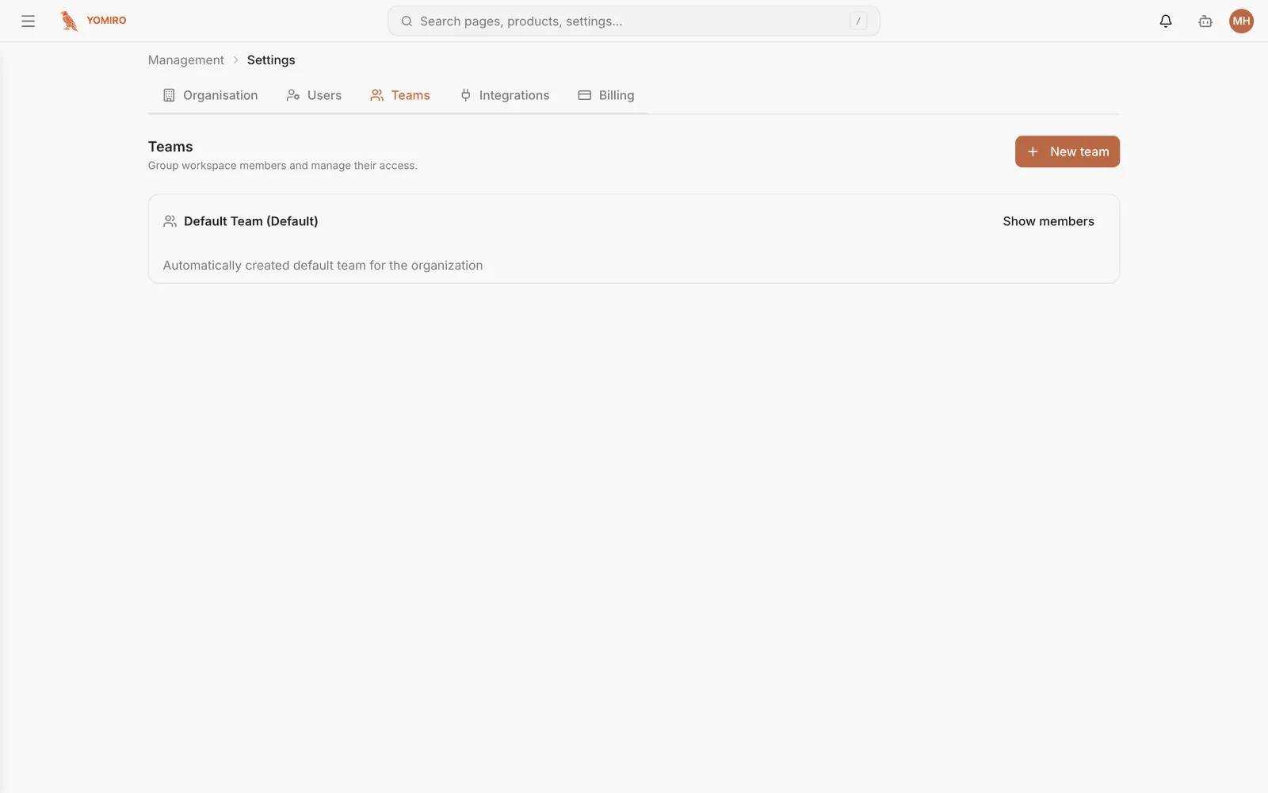Click the Settings breadcrumb
Screen dimensions: 1268x793
271,60
